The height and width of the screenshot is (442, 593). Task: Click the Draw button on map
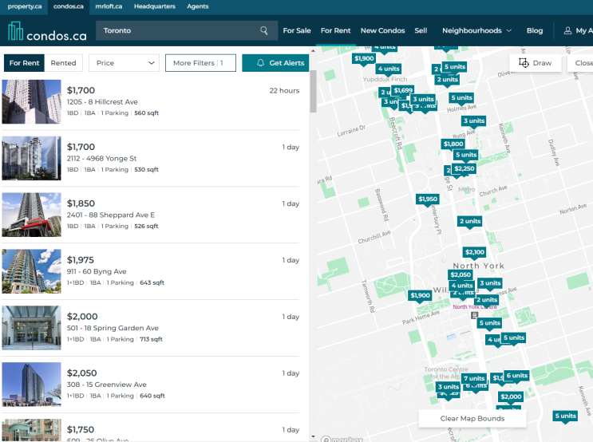click(535, 63)
